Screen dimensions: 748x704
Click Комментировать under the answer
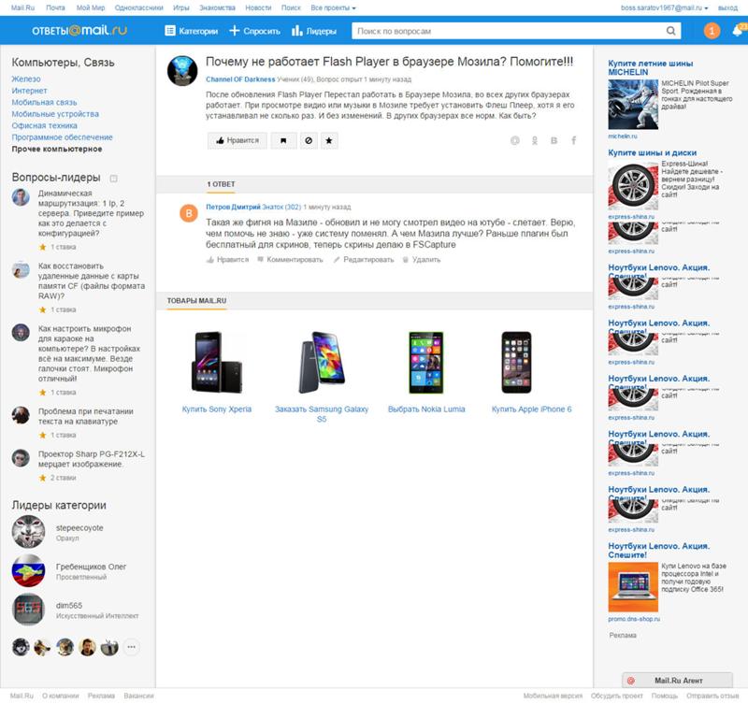pyautogui.click(x=290, y=260)
